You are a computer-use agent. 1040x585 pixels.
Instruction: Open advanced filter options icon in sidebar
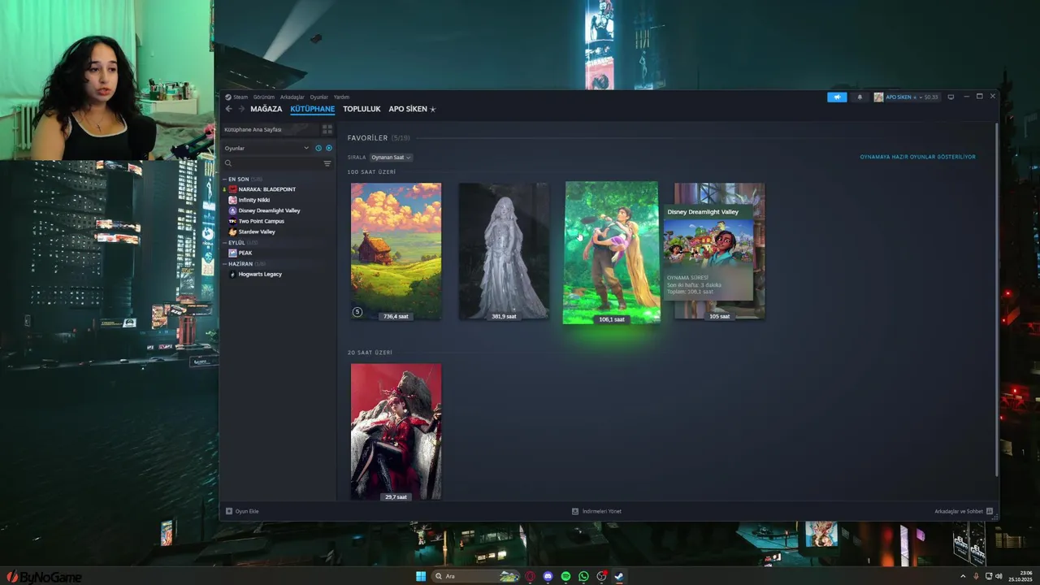[327, 163]
